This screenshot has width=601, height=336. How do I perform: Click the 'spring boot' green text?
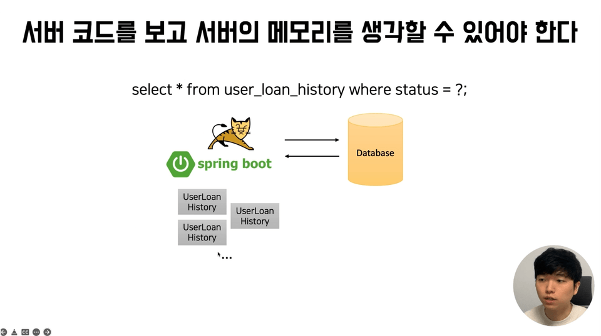pos(234,164)
